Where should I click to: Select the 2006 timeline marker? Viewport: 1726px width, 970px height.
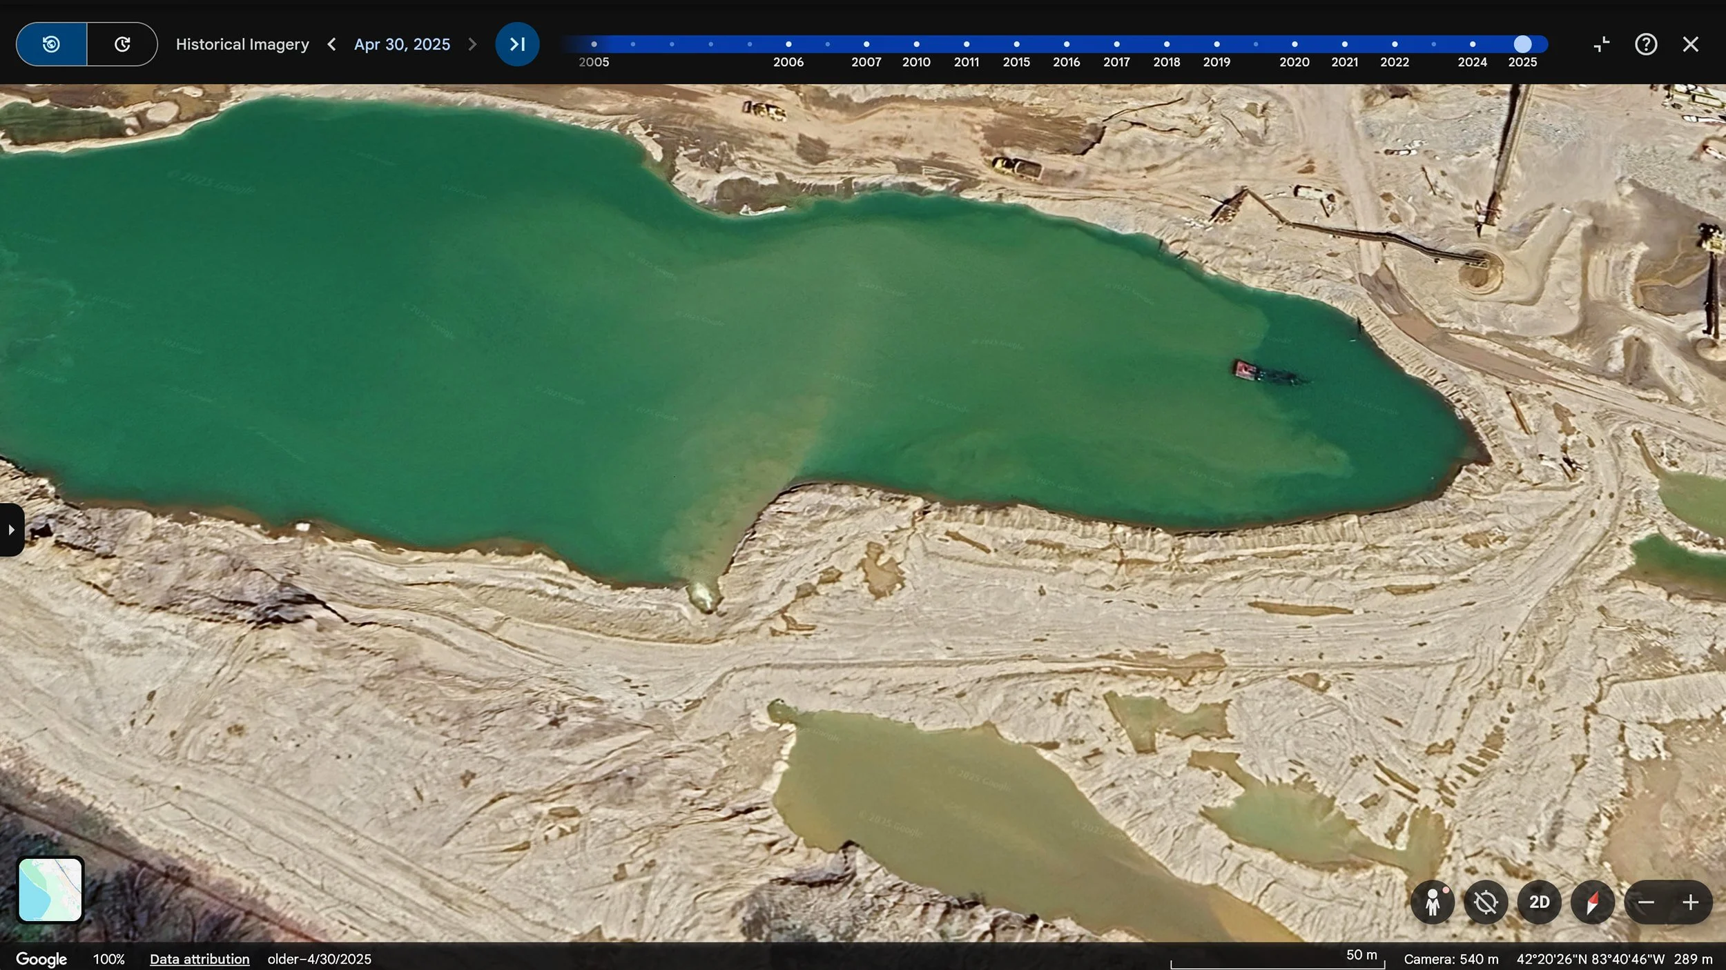tap(788, 44)
